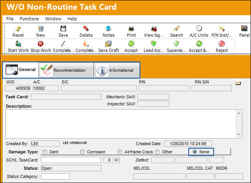251x183 pixels.
Task: Click the Mechanic Skill field
Action: point(153,97)
